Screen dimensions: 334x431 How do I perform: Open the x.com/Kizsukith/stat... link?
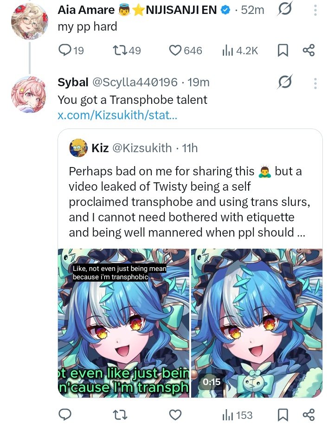[117, 115]
